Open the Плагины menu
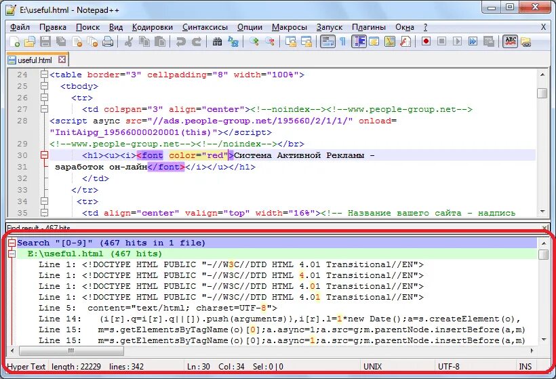This screenshot has height=379, width=556. 369,27
